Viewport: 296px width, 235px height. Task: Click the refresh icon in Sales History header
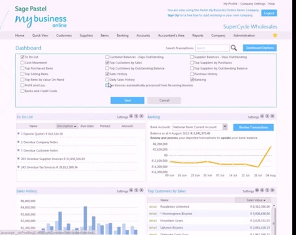tap(136, 190)
